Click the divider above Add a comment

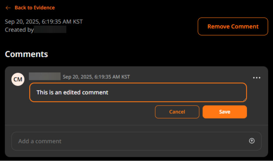(136, 125)
